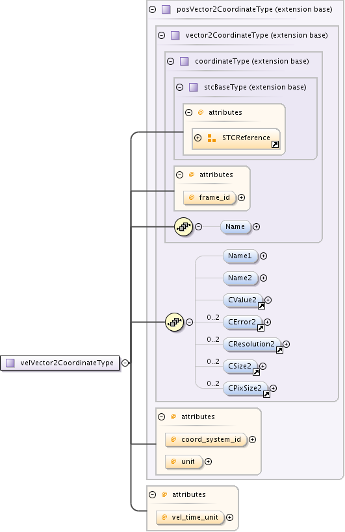
Task: Click the 'coordinateType (extension base)' label
Action: 252,62
